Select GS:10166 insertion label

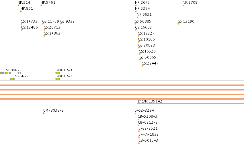click(147, 39)
